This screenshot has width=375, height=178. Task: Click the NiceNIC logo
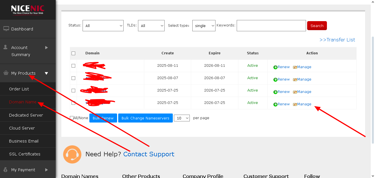(28, 10)
